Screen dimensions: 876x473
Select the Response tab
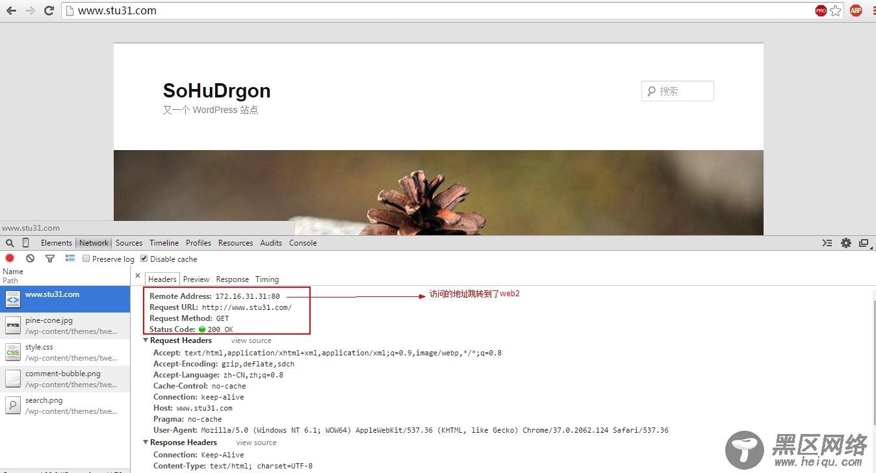tap(233, 279)
